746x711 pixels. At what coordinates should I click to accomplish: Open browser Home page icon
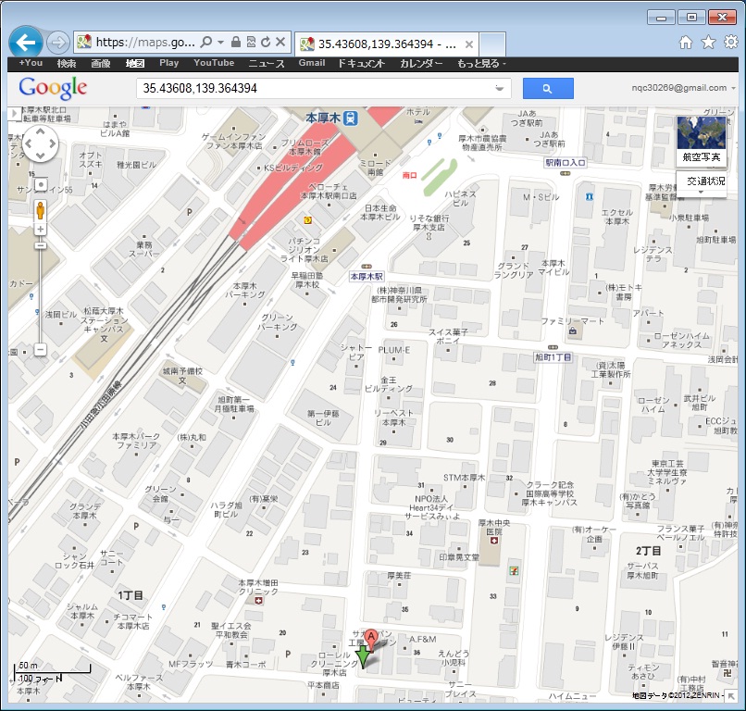tap(686, 43)
